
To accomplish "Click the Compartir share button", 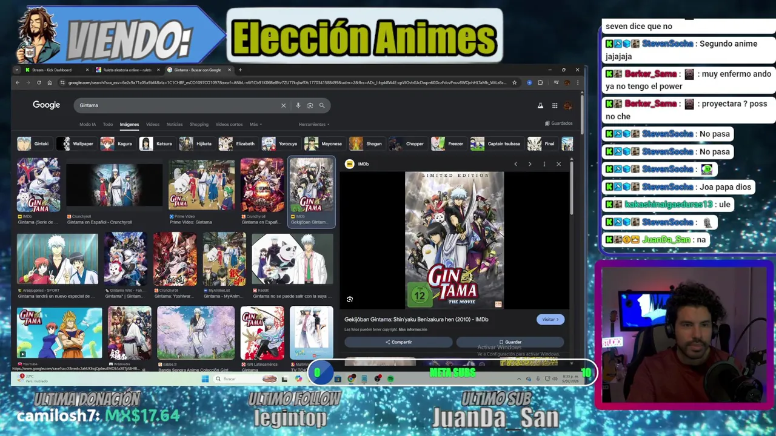I will pos(398,342).
